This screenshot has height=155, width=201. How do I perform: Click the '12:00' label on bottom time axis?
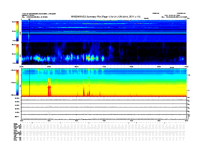tap(104, 121)
